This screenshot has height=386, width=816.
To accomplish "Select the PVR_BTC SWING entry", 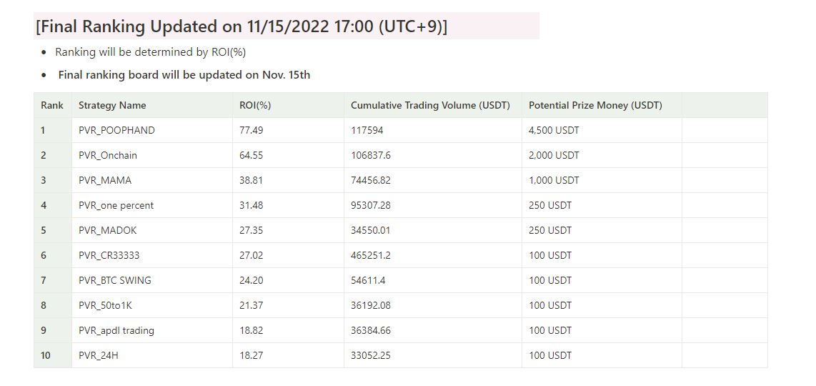I will (114, 280).
